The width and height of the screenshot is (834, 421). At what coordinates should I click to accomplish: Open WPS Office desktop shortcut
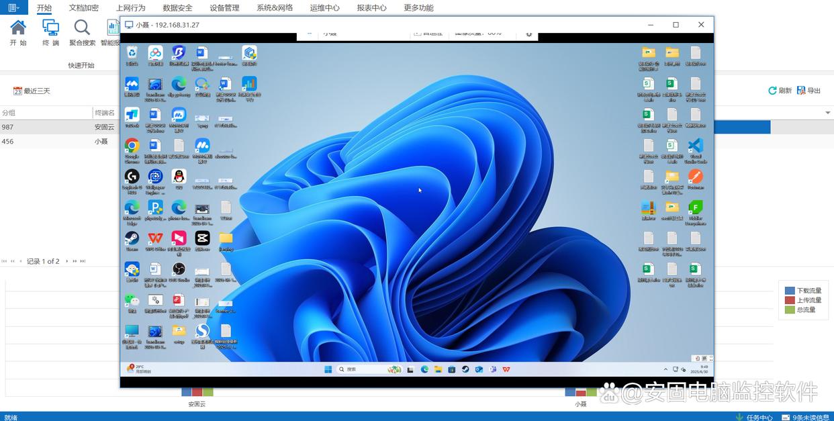(x=155, y=238)
